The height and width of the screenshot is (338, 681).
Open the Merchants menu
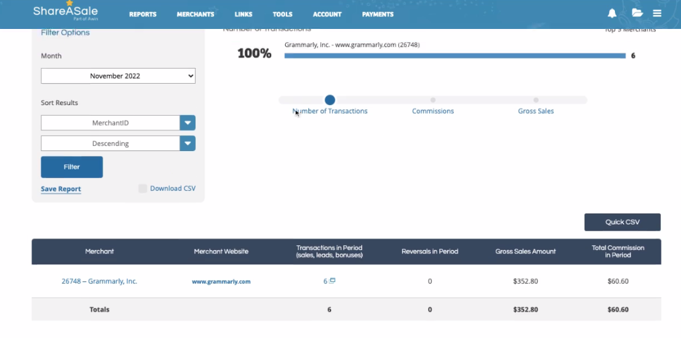click(x=196, y=14)
